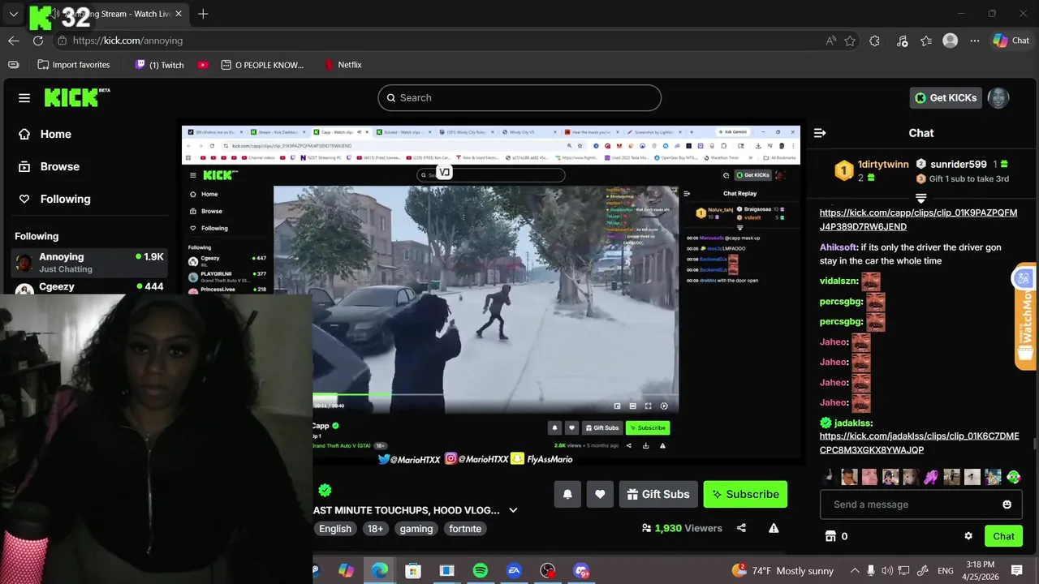1039x584 pixels.
Task: Click the verified badge below the video
Action: [x=325, y=490]
